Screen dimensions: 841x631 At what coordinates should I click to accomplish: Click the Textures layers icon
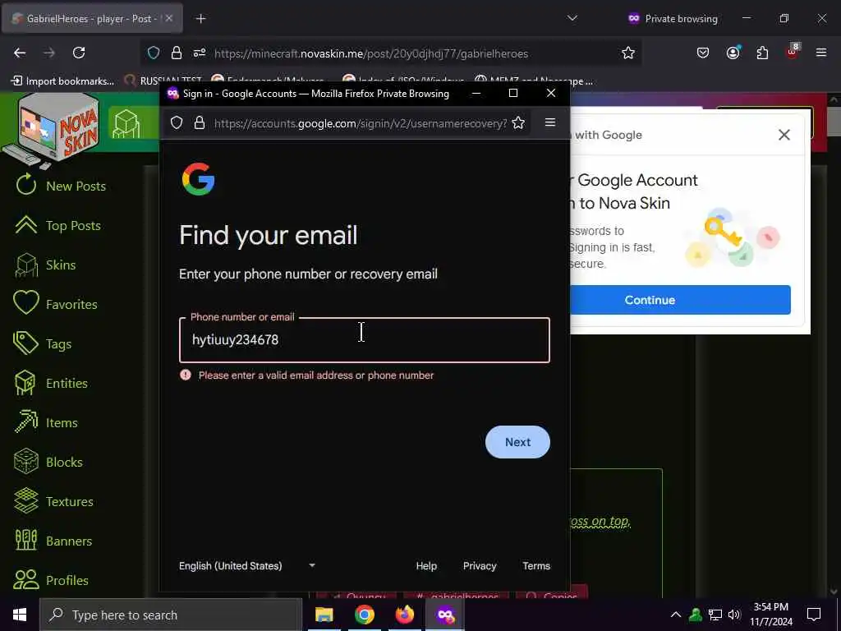25,501
